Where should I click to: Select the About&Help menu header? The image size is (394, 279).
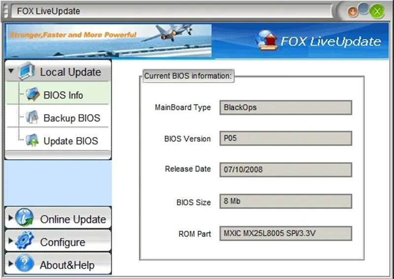pos(58,263)
